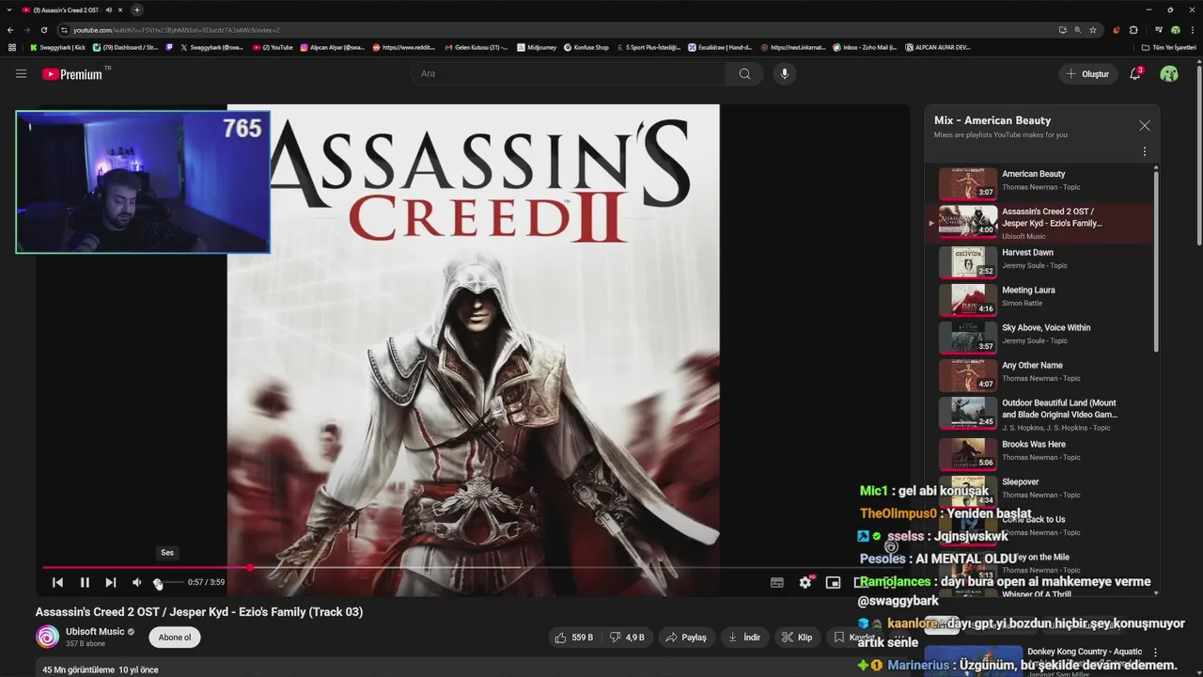Adjust the volume slider handle

158,583
